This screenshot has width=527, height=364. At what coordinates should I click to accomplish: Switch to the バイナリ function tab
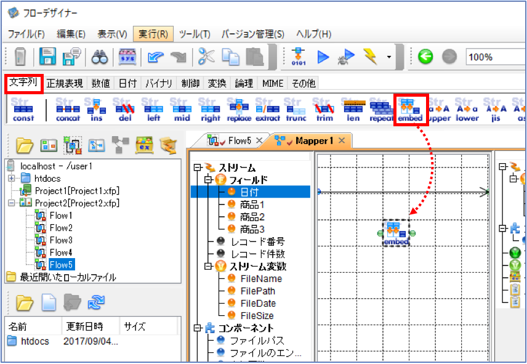[x=159, y=83]
